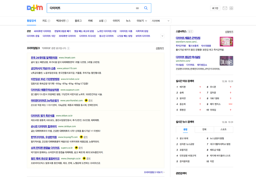Open the 기간전체 period dropdown
Screen dimensions: 256x177
pos(161,21)
